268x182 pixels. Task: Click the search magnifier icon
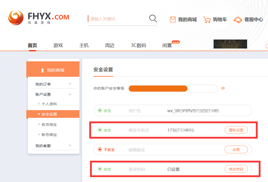click(x=153, y=18)
